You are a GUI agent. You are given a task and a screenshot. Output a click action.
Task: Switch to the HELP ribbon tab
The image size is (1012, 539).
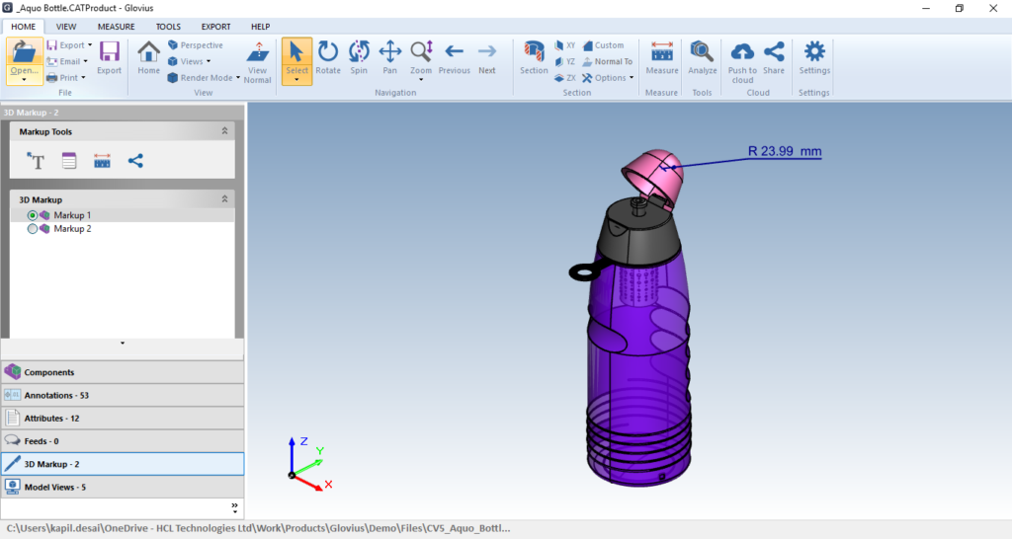click(260, 27)
